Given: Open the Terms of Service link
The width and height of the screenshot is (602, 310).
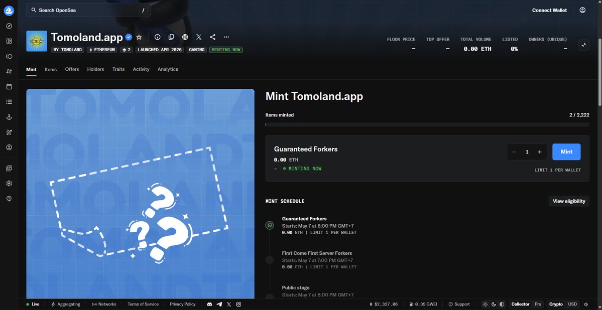Looking at the screenshot, I should [x=143, y=304].
